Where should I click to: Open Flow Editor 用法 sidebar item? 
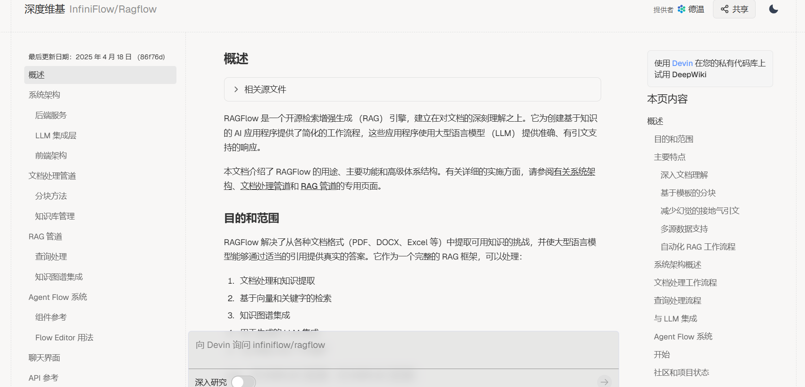[x=64, y=337]
